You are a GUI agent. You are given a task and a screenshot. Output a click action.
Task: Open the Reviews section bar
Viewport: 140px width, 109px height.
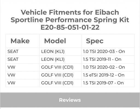[70, 100]
